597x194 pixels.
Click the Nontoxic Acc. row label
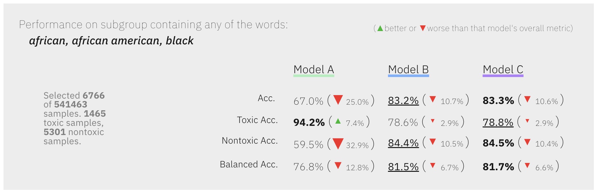250,140
